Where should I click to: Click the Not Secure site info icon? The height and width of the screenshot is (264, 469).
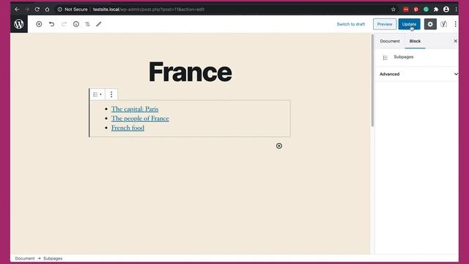point(60,10)
